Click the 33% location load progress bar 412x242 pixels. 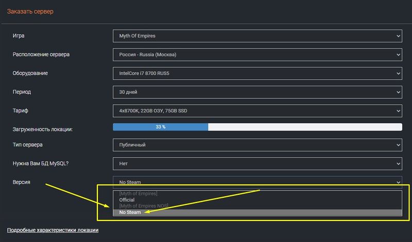pyautogui.click(x=257, y=127)
